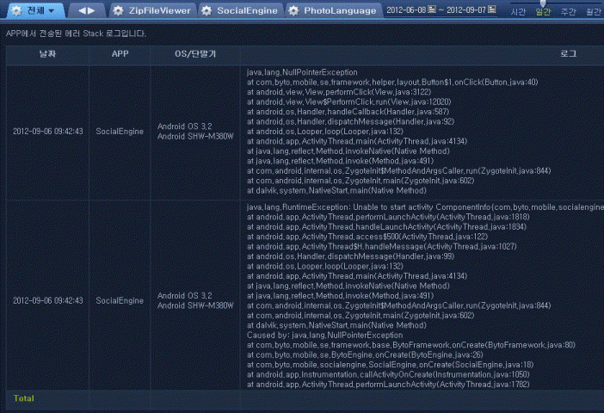Click Android SHW-M380W in the NullPointerException row
The image size is (604, 413).
pyautogui.click(x=195, y=137)
